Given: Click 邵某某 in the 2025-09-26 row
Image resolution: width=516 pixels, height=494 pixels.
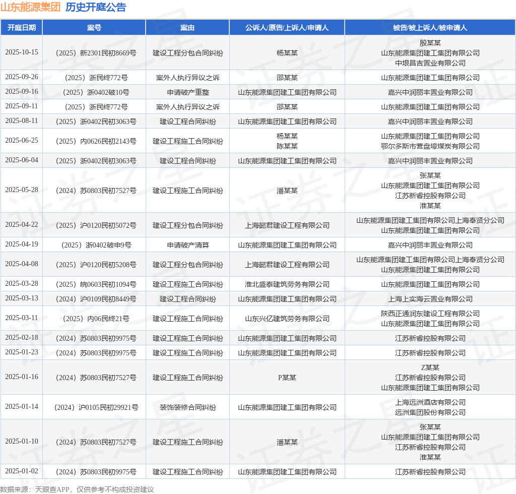Looking at the screenshot, I should pos(287,78).
